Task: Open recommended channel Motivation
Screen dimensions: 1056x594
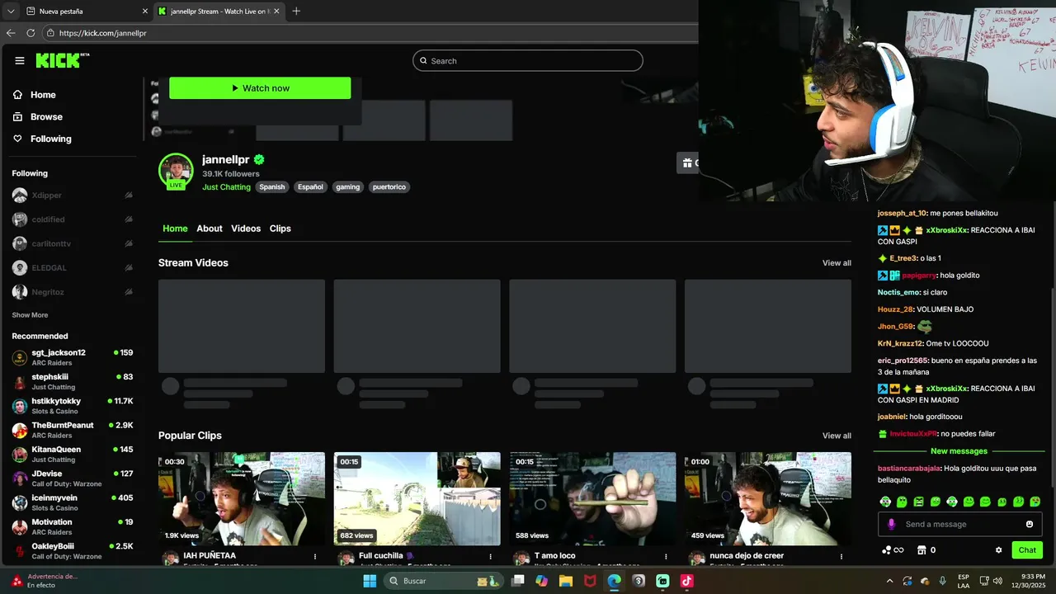Action: click(x=73, y=526)
